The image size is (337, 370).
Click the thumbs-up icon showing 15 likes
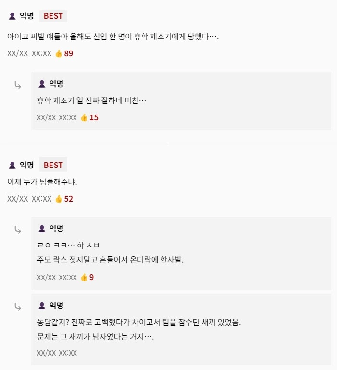[84, 117]
